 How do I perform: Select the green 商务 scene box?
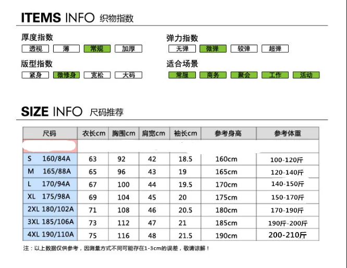tap(213, 75)
